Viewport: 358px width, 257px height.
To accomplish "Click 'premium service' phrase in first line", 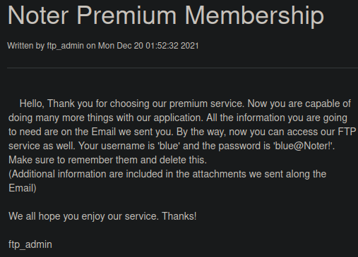I will click(x=207, y=104).
